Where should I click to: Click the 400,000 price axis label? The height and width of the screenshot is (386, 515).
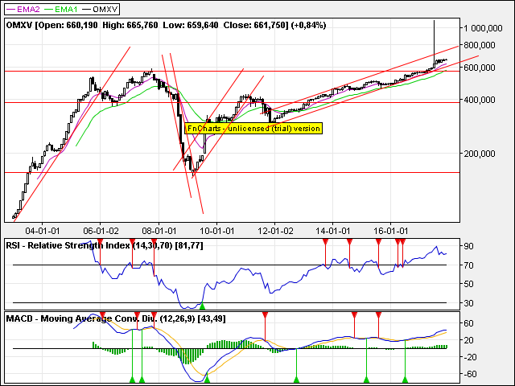[x=480, y=100]
